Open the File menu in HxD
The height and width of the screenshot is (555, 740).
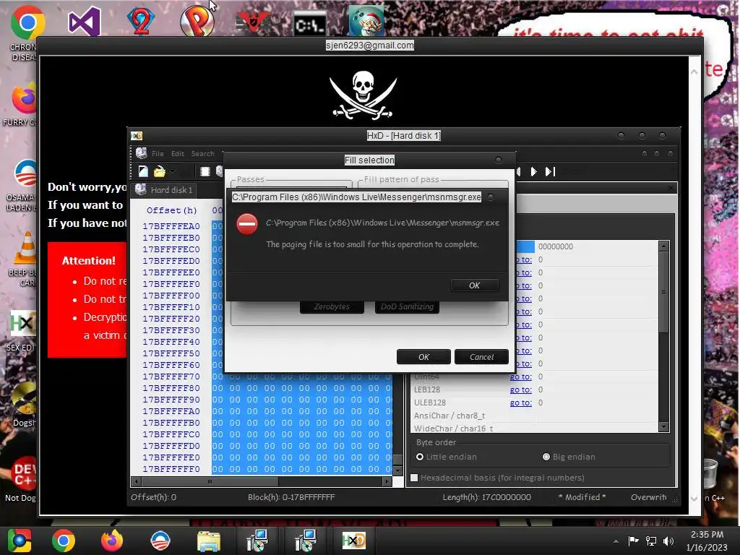coord(158,153)
